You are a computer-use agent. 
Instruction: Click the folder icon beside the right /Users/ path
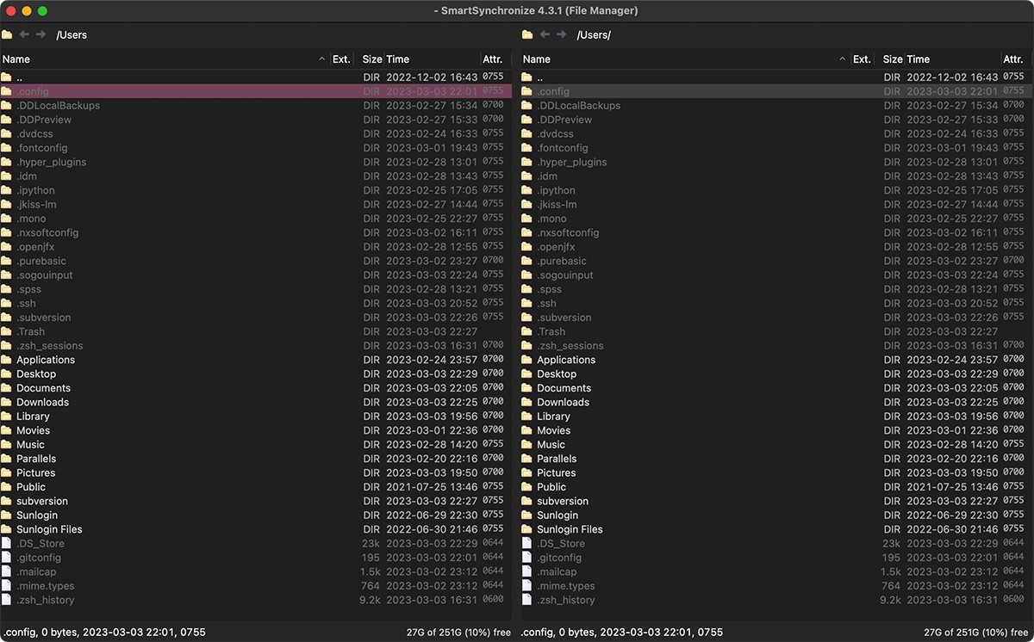(527, 34)
